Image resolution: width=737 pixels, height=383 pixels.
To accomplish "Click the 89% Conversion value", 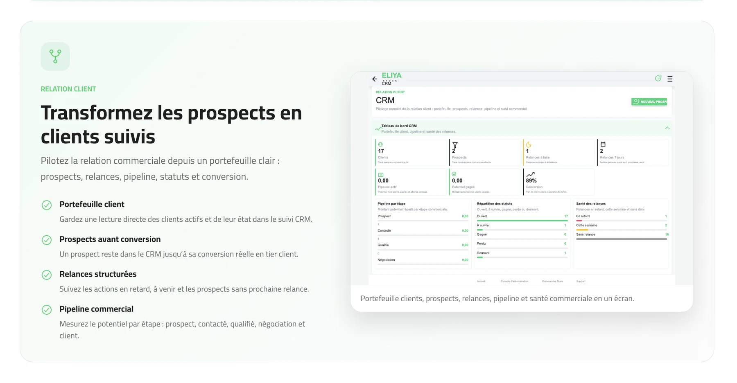I will pos(531,180).
